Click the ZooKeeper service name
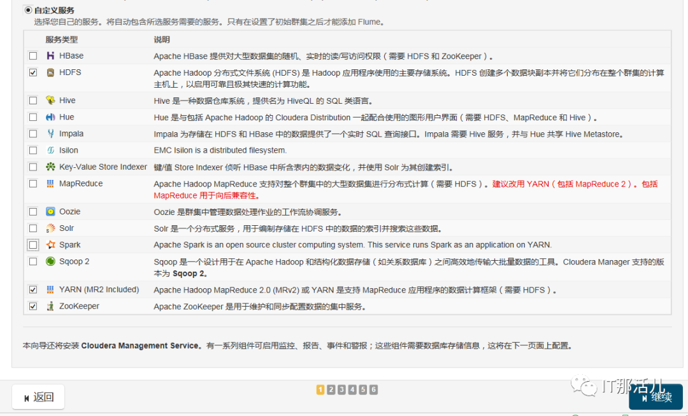688x416 pixels. (x=79, y=306)
